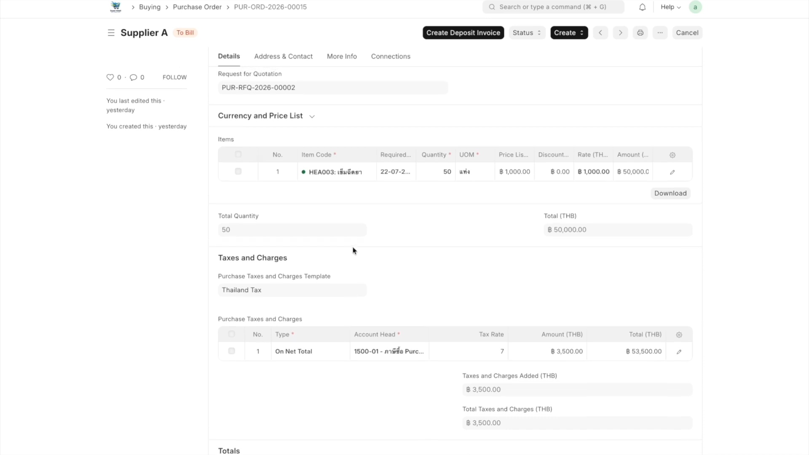Print this purchase order
This screenshot has height=455, width=809.
click(640, 33)
